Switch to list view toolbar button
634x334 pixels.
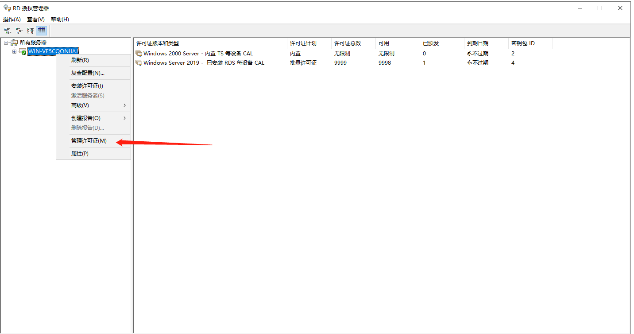31,31
